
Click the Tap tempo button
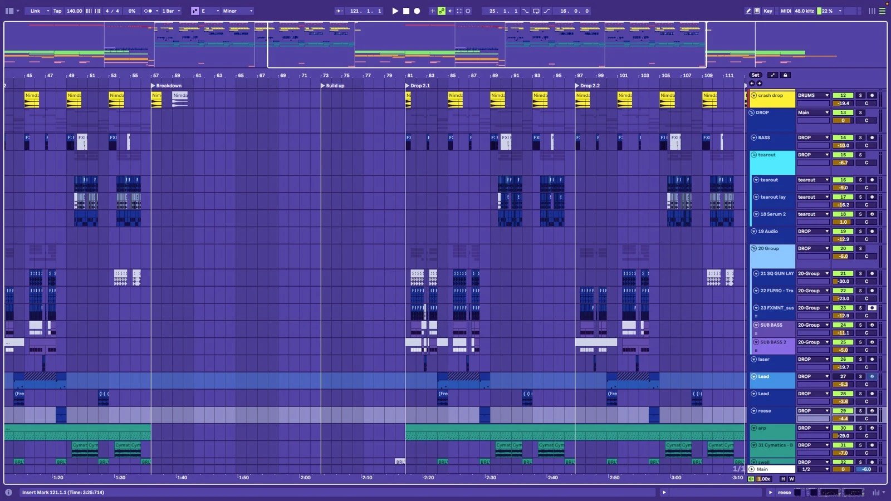57,11
